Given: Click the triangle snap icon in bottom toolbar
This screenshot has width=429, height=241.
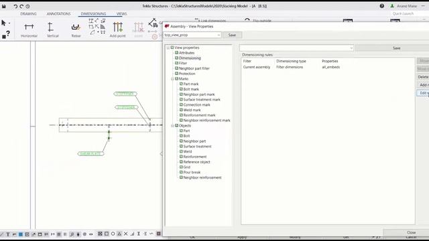Looking at the screenshot, I should tap(119, 234).
